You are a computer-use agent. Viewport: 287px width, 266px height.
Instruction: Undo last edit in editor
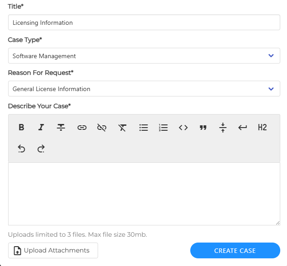pyautogui.click(x=21, y=148)
